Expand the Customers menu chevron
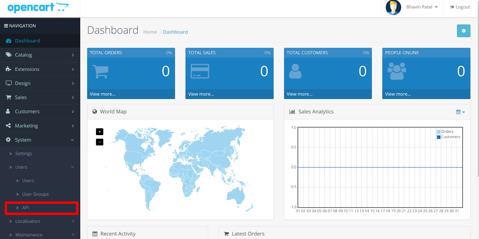The height and width of the screenshot is (239, 479). pos(73,112)
